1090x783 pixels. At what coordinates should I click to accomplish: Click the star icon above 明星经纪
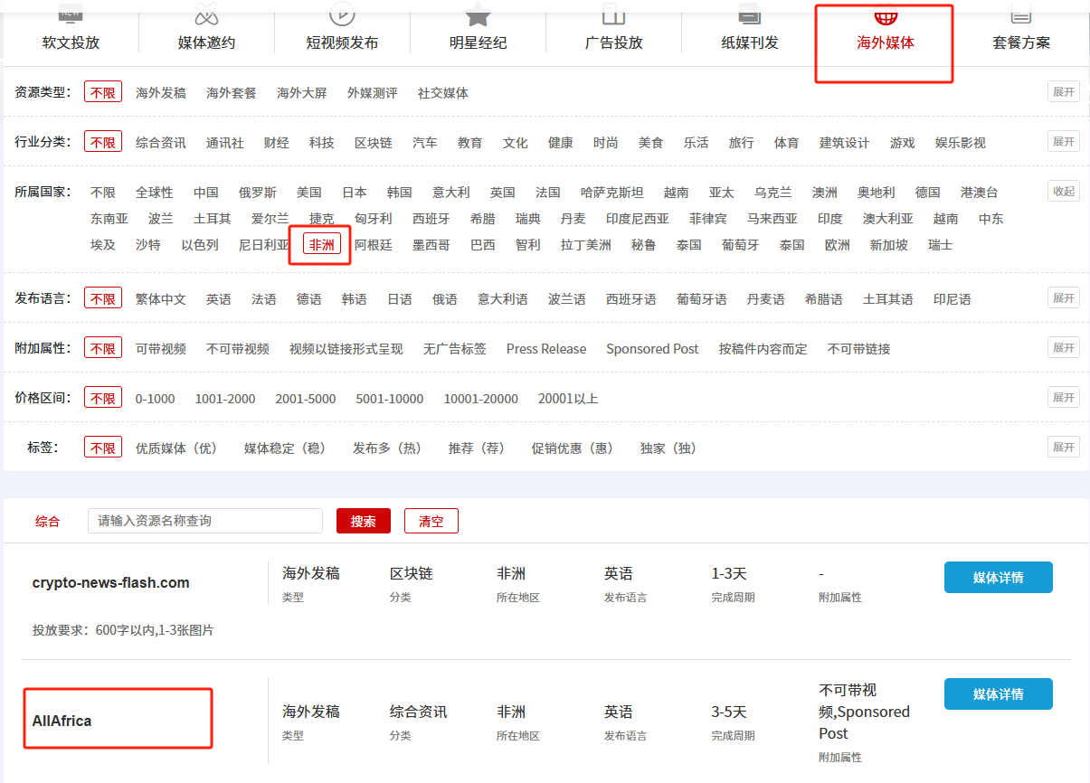tap(478, 14)
